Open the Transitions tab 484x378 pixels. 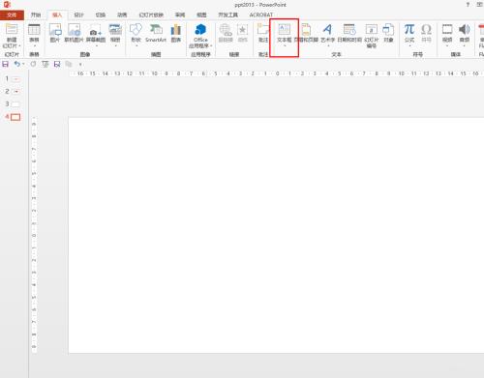(x=101, y=15)
